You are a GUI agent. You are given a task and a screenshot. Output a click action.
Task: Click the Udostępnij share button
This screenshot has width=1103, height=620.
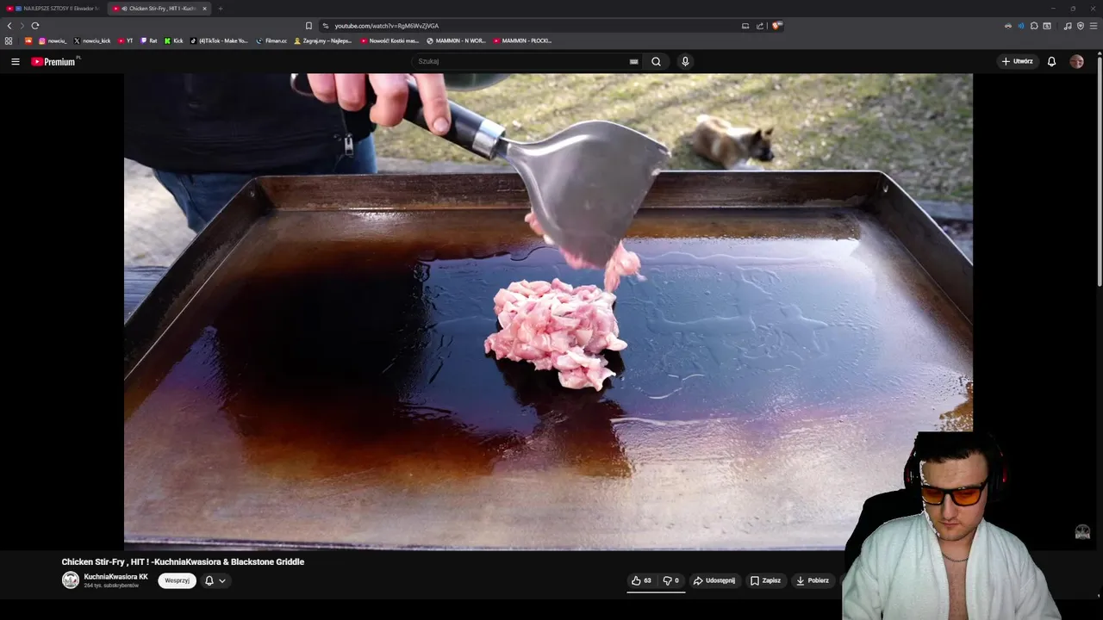(x=714, y=580)
